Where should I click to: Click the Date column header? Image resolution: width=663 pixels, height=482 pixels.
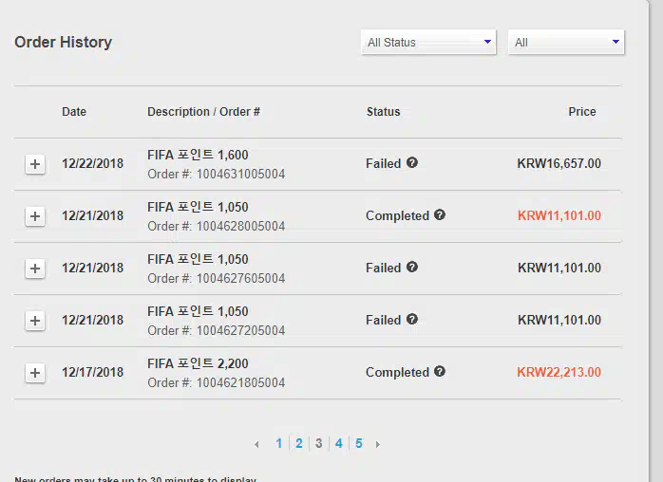(x=74, y=112)
